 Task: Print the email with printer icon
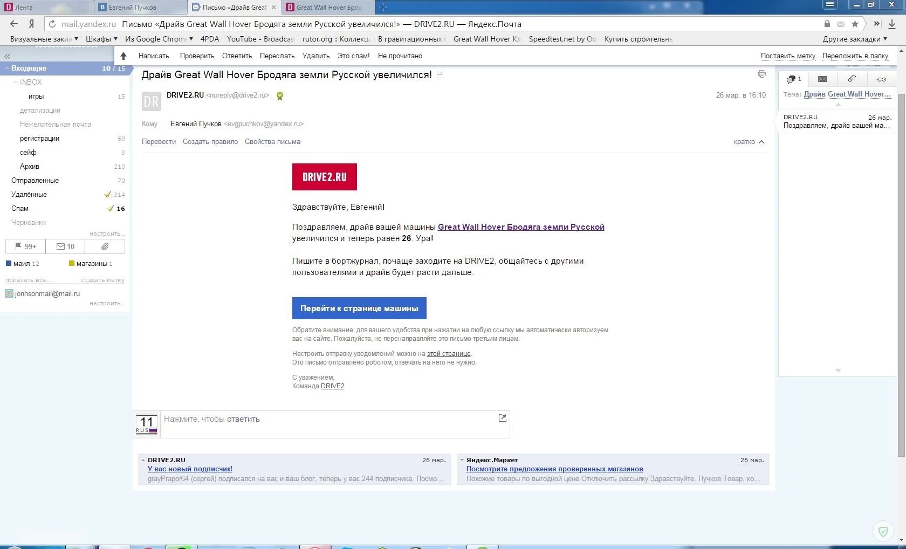click(761, 74)
